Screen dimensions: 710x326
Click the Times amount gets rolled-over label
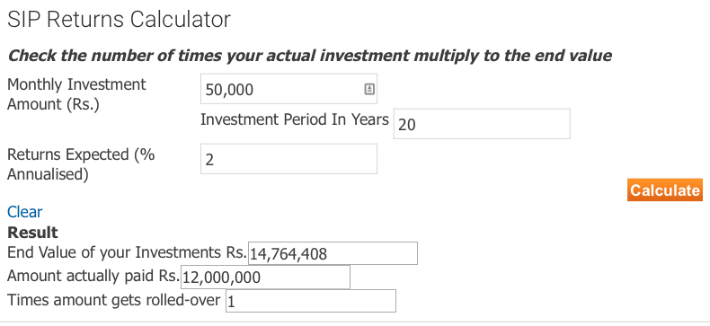pyautogui.click(x=113, y=300)
